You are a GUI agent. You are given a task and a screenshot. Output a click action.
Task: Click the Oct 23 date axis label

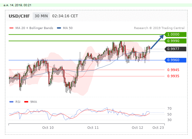[158, 128]
